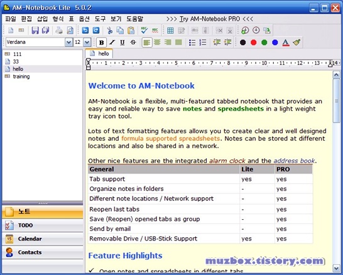
Task: Apply a bulleted list
Action: (x=192, y=43)
